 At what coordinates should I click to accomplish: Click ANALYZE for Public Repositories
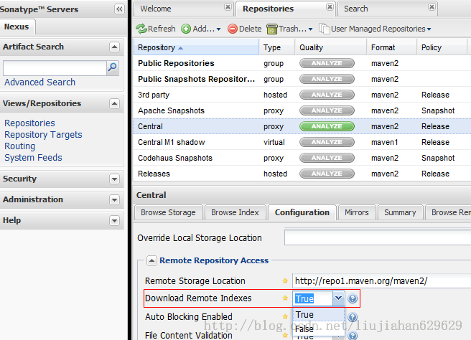[x=327, y=63]
